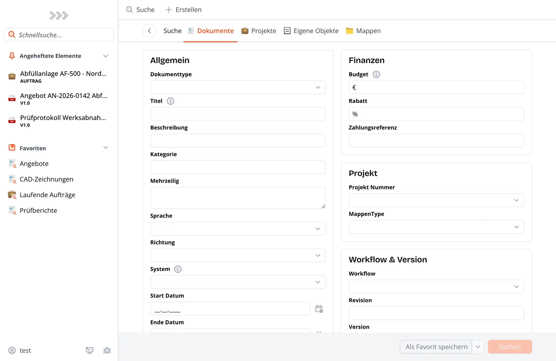Switch to the Eigene Objekte tab

point(311,31)
